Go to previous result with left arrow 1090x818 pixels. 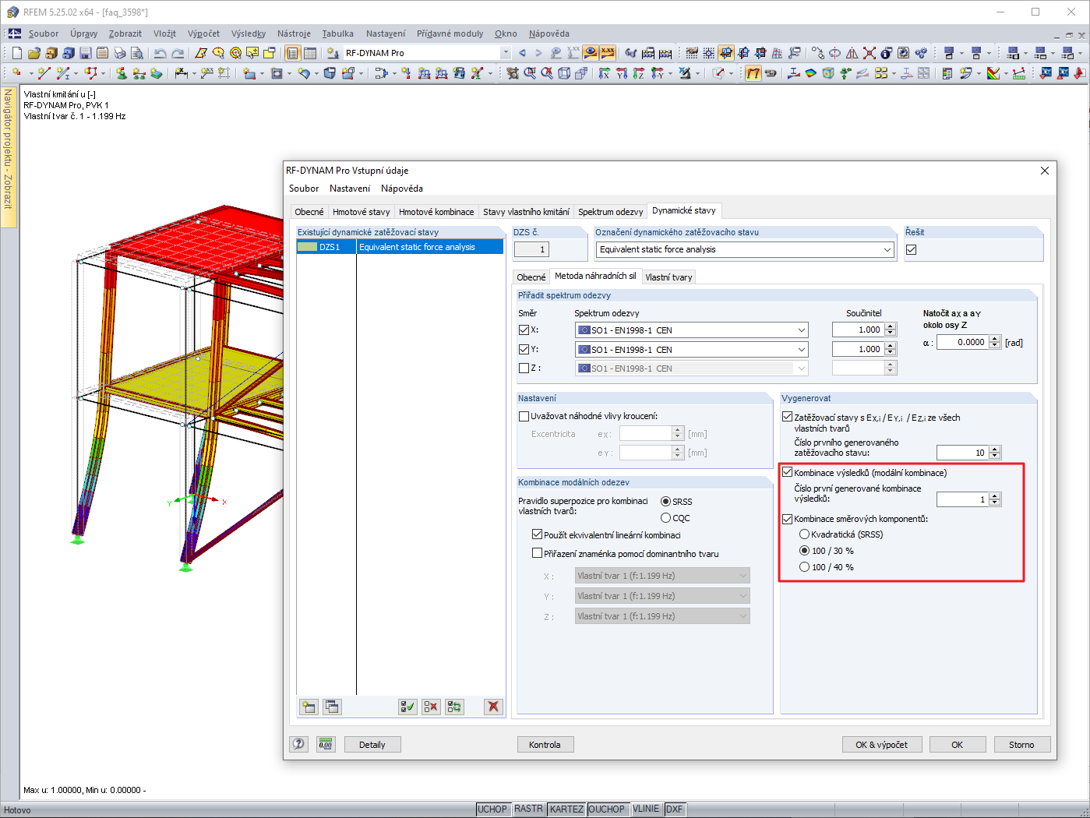tap(522, 53)
